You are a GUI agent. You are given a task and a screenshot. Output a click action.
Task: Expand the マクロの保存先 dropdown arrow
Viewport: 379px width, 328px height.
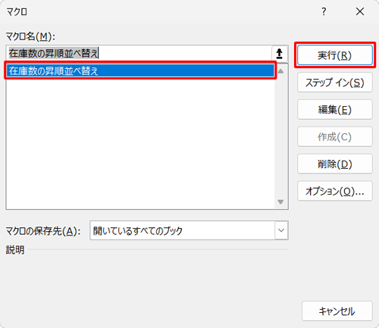point(281,230)
